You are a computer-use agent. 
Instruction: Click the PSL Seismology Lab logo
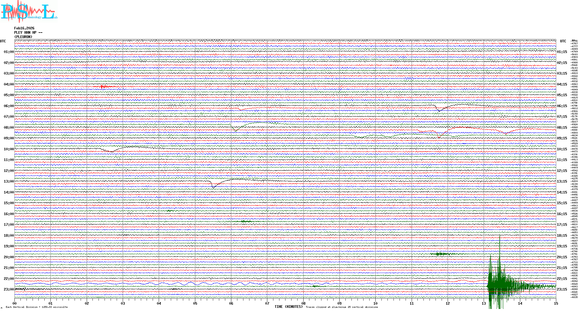coord(29,12)
